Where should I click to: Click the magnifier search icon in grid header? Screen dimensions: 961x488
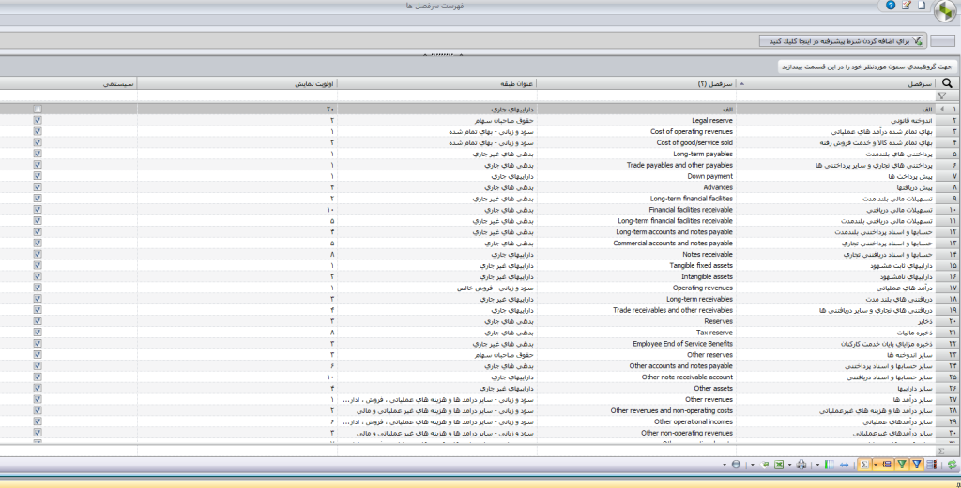pyautogui.click(x=948, y=83)
